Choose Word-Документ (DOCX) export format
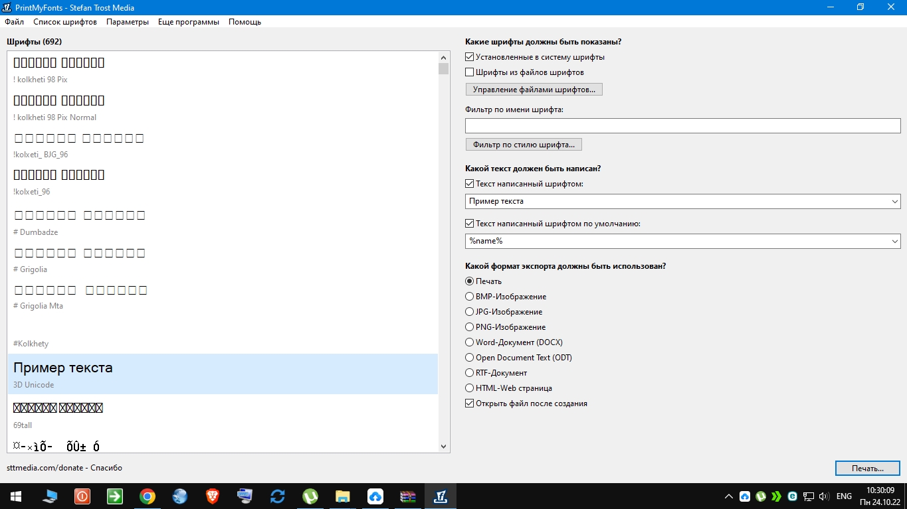This screenshot has height=509, width=907. click(x=470, y=342)
